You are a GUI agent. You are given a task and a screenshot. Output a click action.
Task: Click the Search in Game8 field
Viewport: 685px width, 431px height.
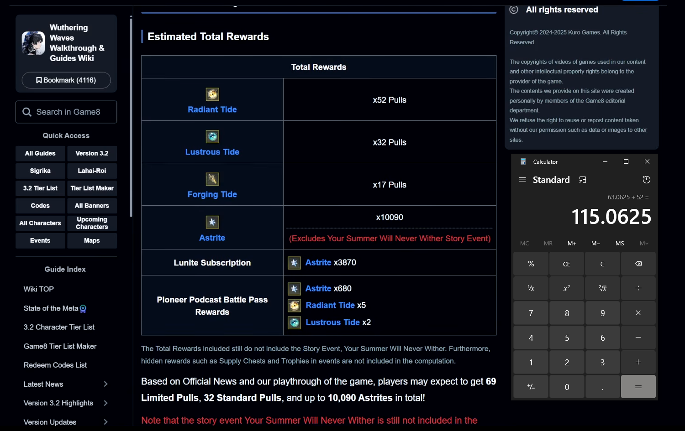66,112
